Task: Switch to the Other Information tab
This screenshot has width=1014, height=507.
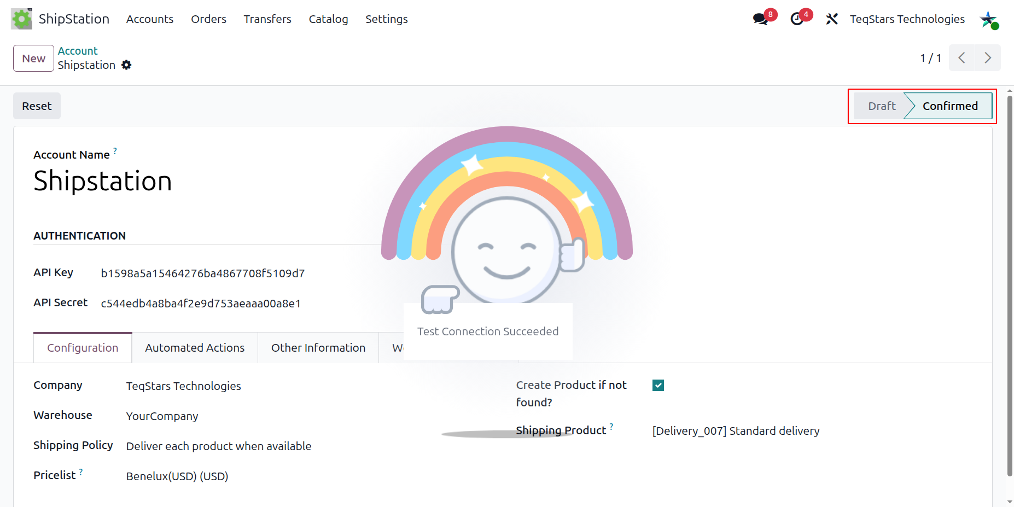Action: [x=318, y=348]
